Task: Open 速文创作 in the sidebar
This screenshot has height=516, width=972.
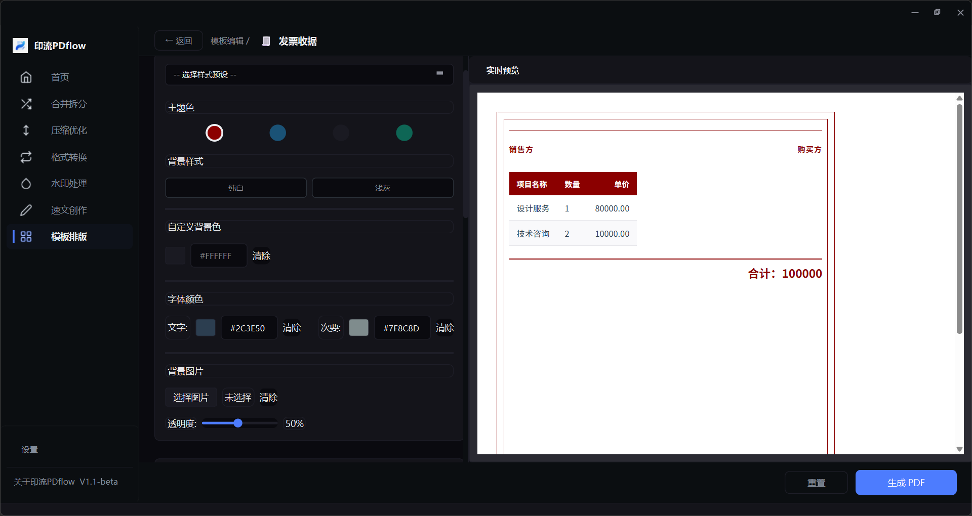Action: [70, 210]
